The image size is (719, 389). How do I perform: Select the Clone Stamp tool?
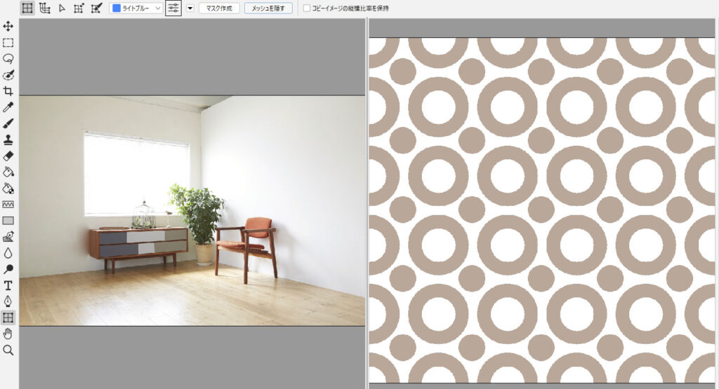pos(8,139)
